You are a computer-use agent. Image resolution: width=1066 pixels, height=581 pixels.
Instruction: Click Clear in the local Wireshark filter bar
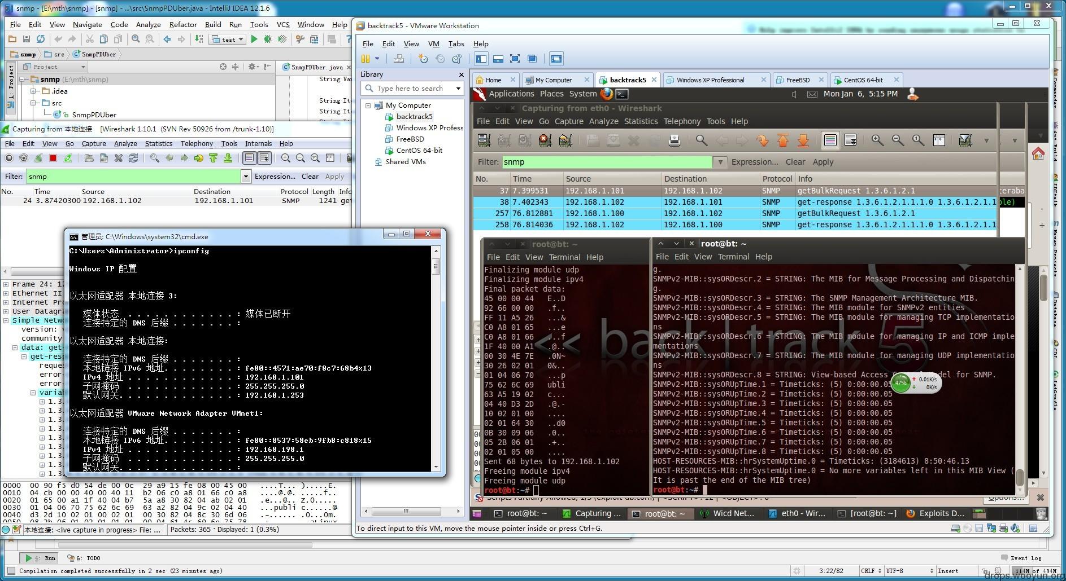click(x=310, y=177)
